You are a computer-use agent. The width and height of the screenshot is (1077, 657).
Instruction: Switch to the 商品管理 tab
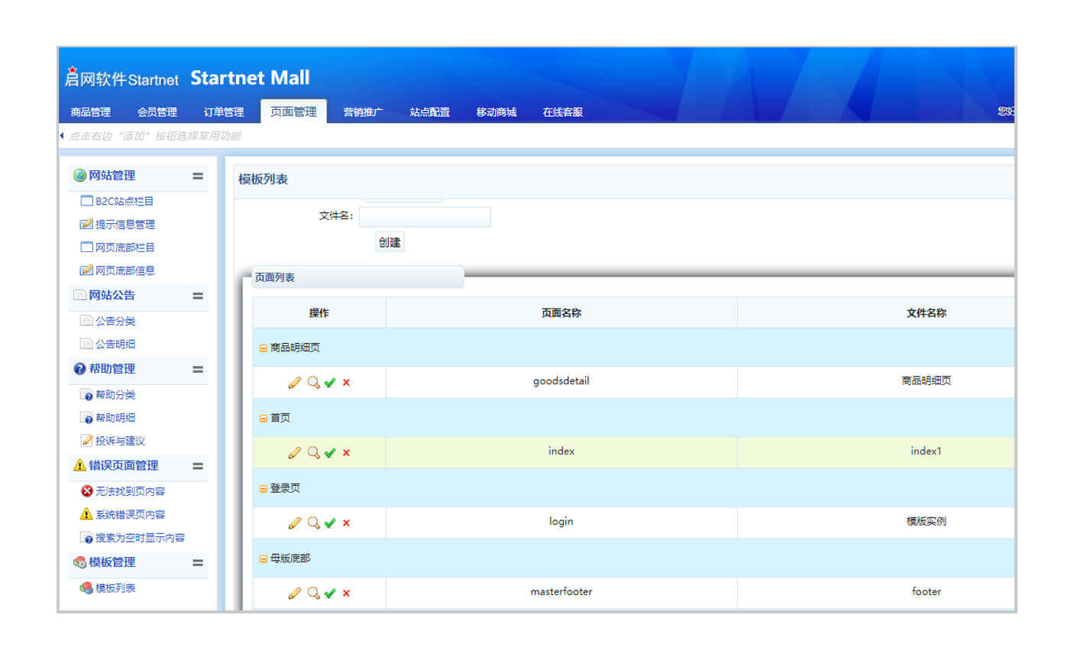pyautogui.click(x=90, y=112)
